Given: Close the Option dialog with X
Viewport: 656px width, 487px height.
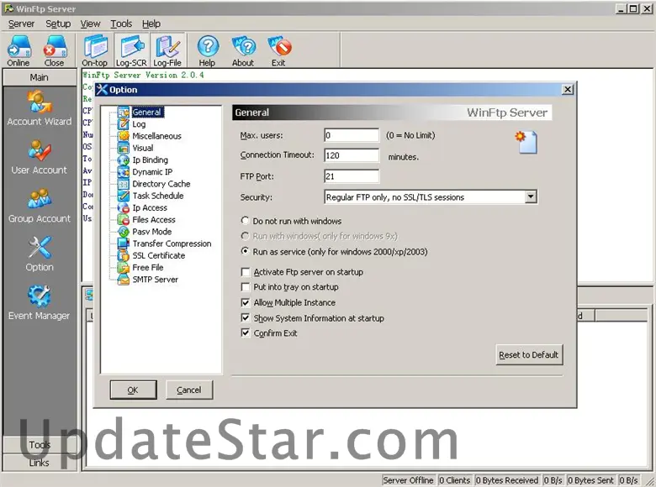Looking at the screenshot, I should tap(568, 89).
